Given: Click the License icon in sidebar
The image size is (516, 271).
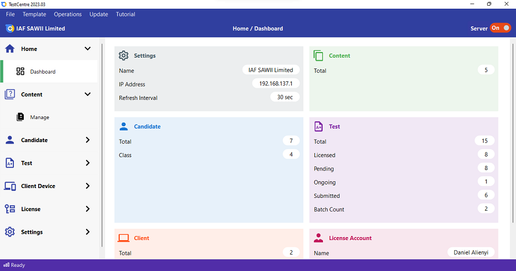Looking at the screenshot, I should [10, 209].
